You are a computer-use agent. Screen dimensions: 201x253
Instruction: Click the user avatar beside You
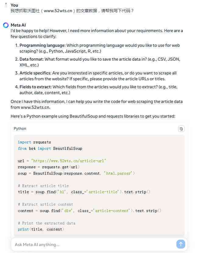[x=6, y=5]
